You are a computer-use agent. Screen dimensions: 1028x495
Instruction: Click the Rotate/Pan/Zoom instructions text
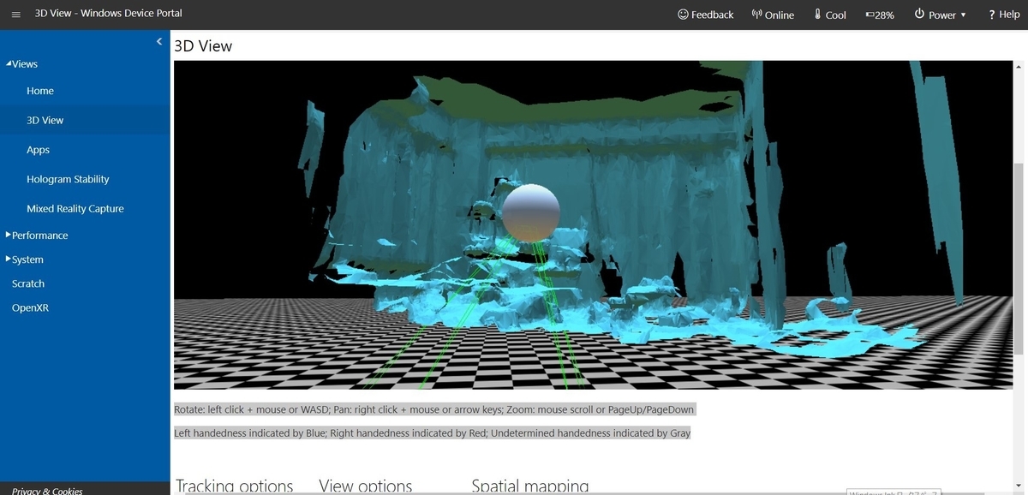pos(434,409)
